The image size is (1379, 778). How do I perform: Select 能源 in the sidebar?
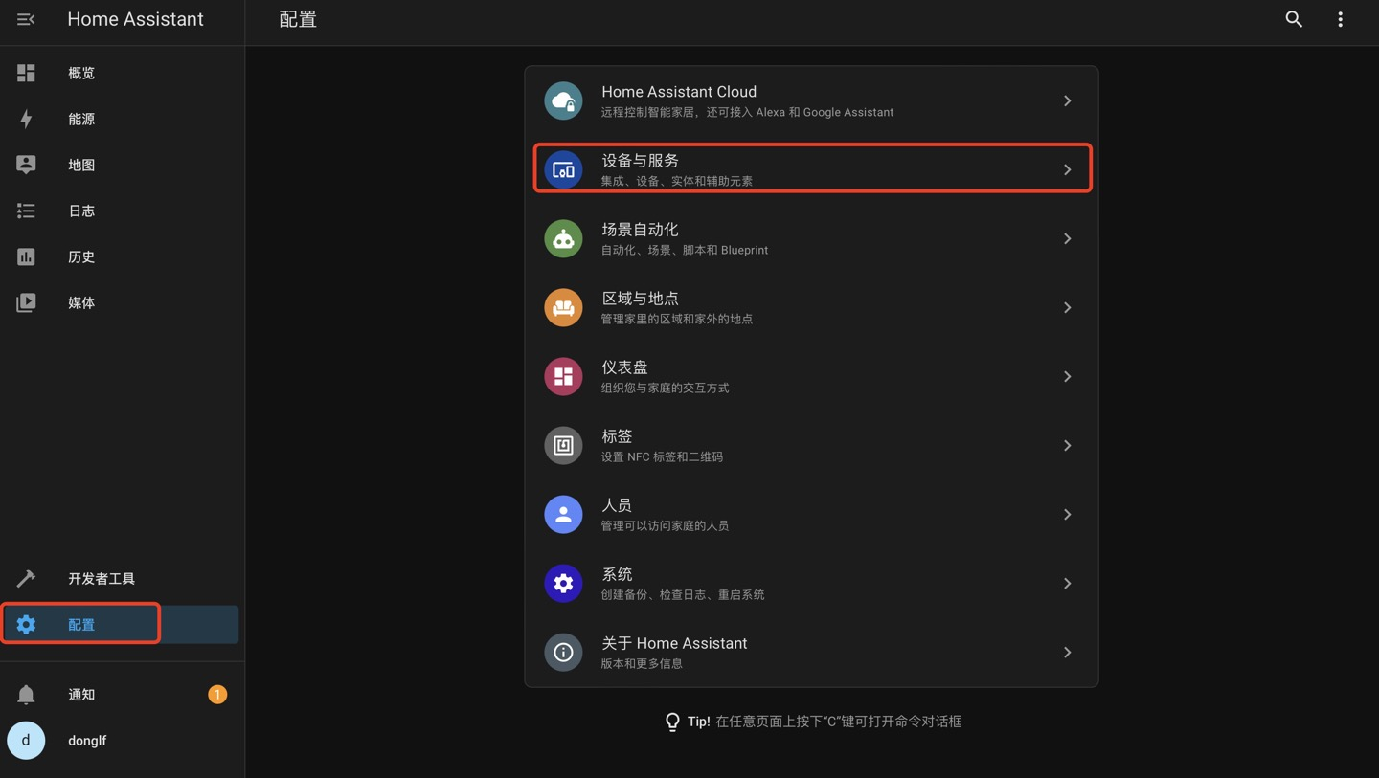click(81, 119)
